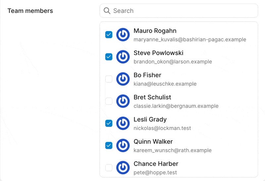
Task: Click the name Steve Powlowski
Action: coord(158,53)
